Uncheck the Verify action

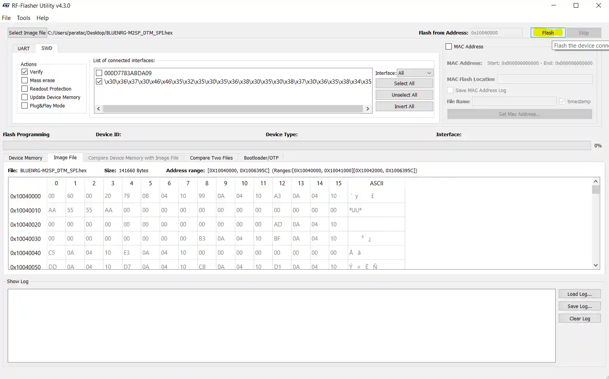[25, 72]
